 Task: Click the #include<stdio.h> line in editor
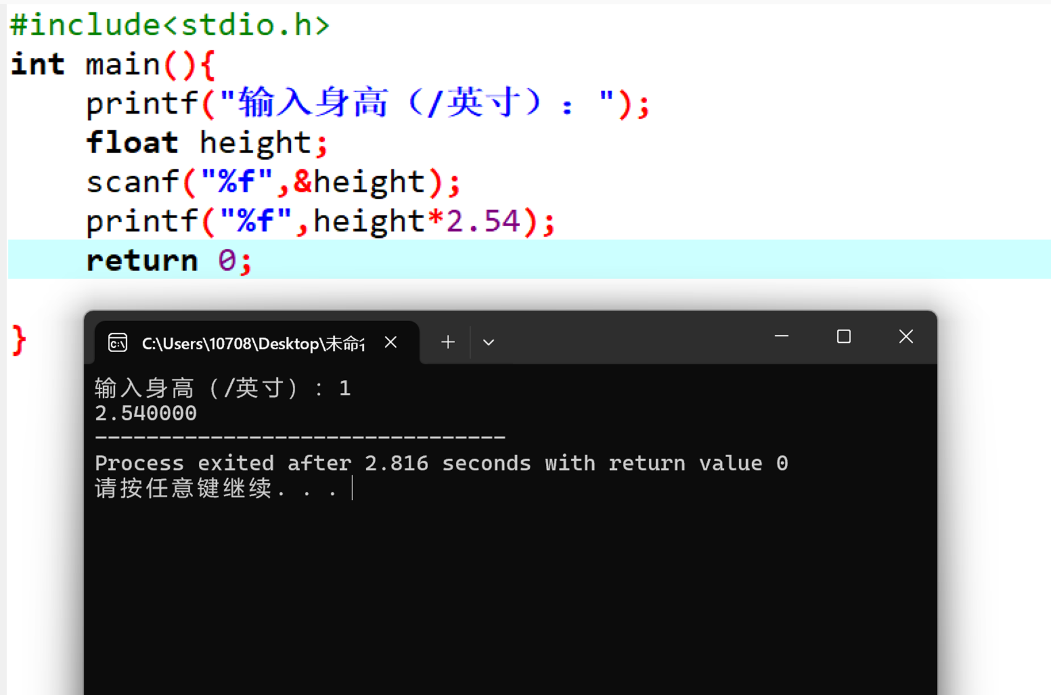coord(170,25)
